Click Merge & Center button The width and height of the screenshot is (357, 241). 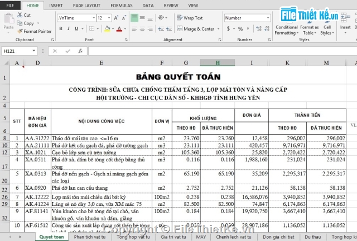(196, 29)
